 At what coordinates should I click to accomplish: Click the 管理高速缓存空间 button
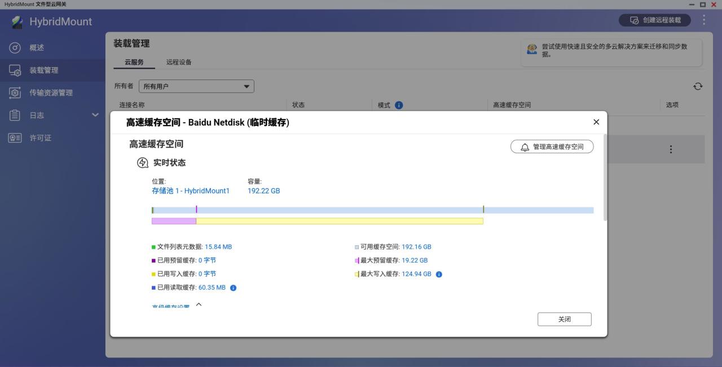tap(552, 147)
